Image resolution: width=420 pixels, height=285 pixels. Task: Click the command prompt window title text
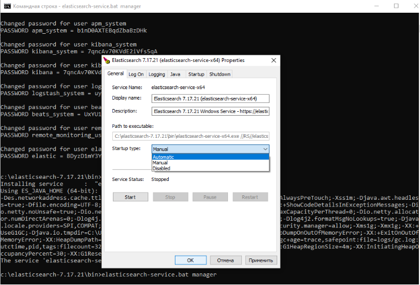pos(77,6)
